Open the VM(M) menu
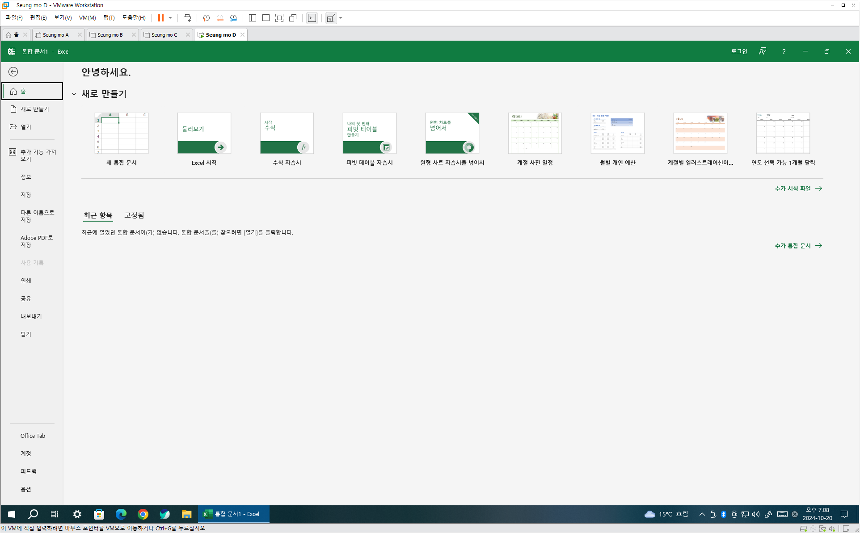860x533 pixels. tap(87, 18)
